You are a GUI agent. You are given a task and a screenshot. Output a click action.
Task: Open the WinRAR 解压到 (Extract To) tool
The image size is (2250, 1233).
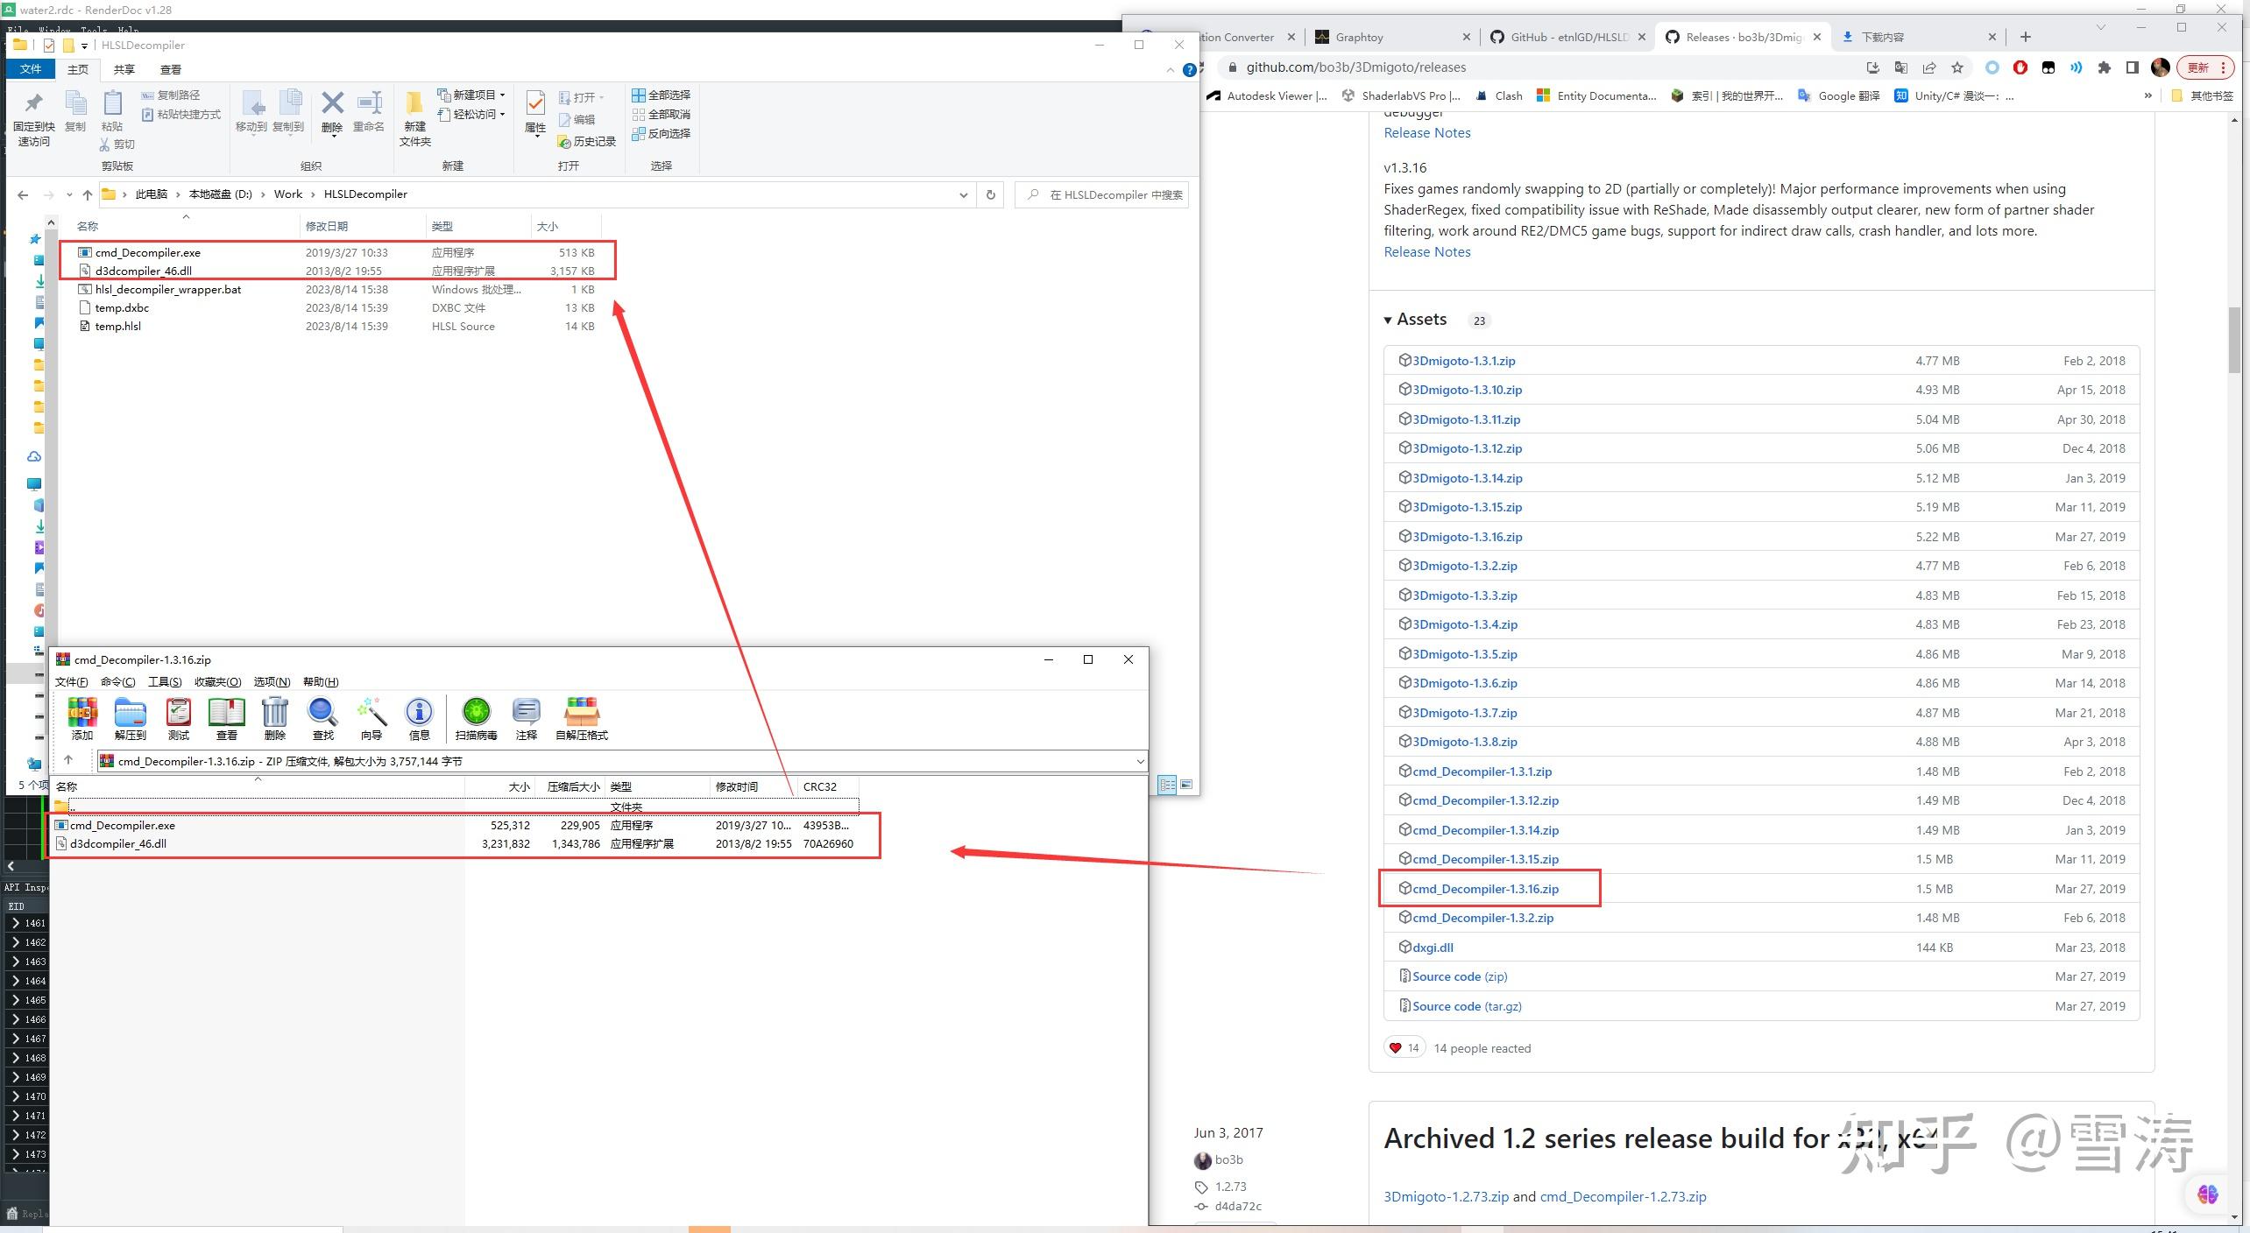click(130, 718)
